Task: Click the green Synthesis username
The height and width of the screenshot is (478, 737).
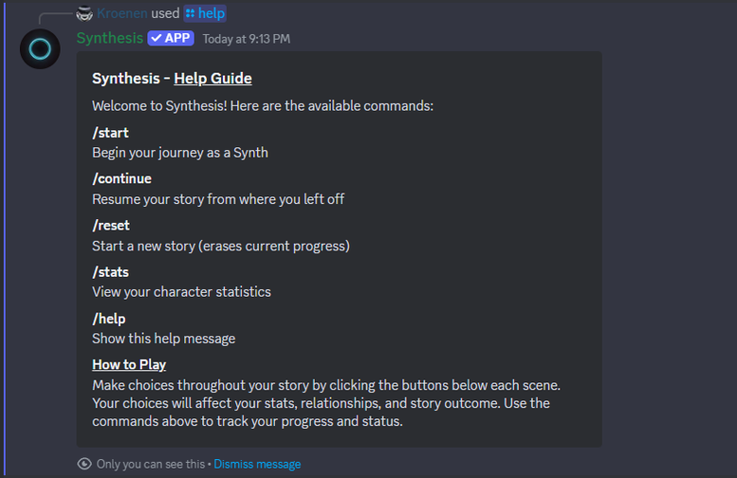Action: 110,38
